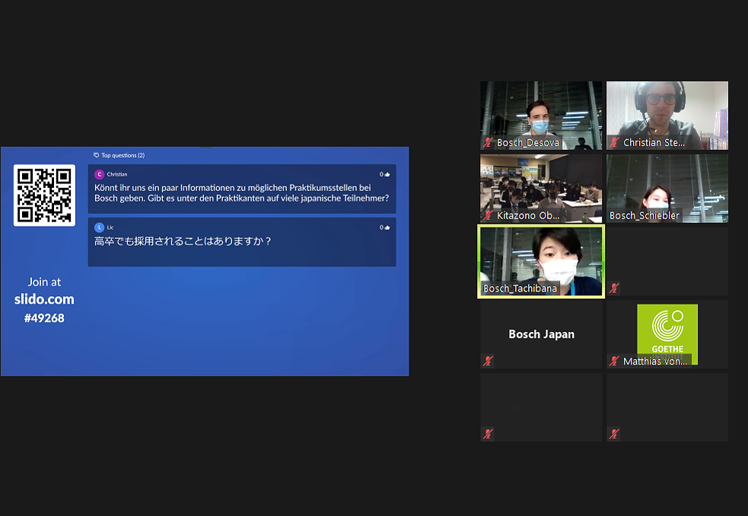
Task: Click Lic's blue avatar circle
Action: pyautogui.click(x=100, y=228)
